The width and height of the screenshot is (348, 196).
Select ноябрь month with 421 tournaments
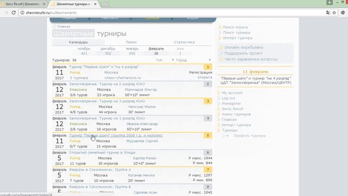(x=84, y=51)
